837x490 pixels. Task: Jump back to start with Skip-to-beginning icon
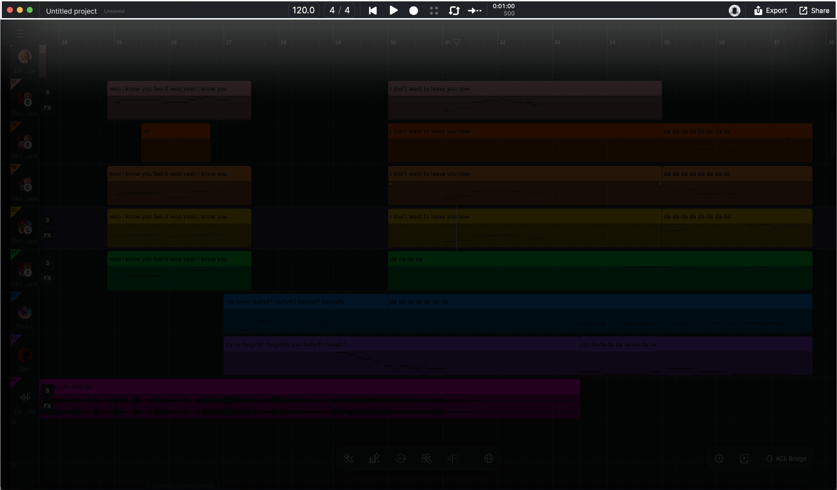point(372,10)
